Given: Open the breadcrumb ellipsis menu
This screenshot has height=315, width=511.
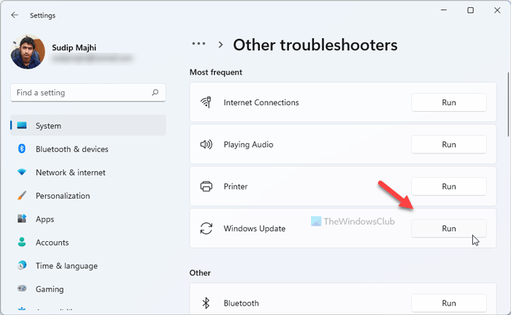Looking at the screenshot, I should tap(199, 45).
